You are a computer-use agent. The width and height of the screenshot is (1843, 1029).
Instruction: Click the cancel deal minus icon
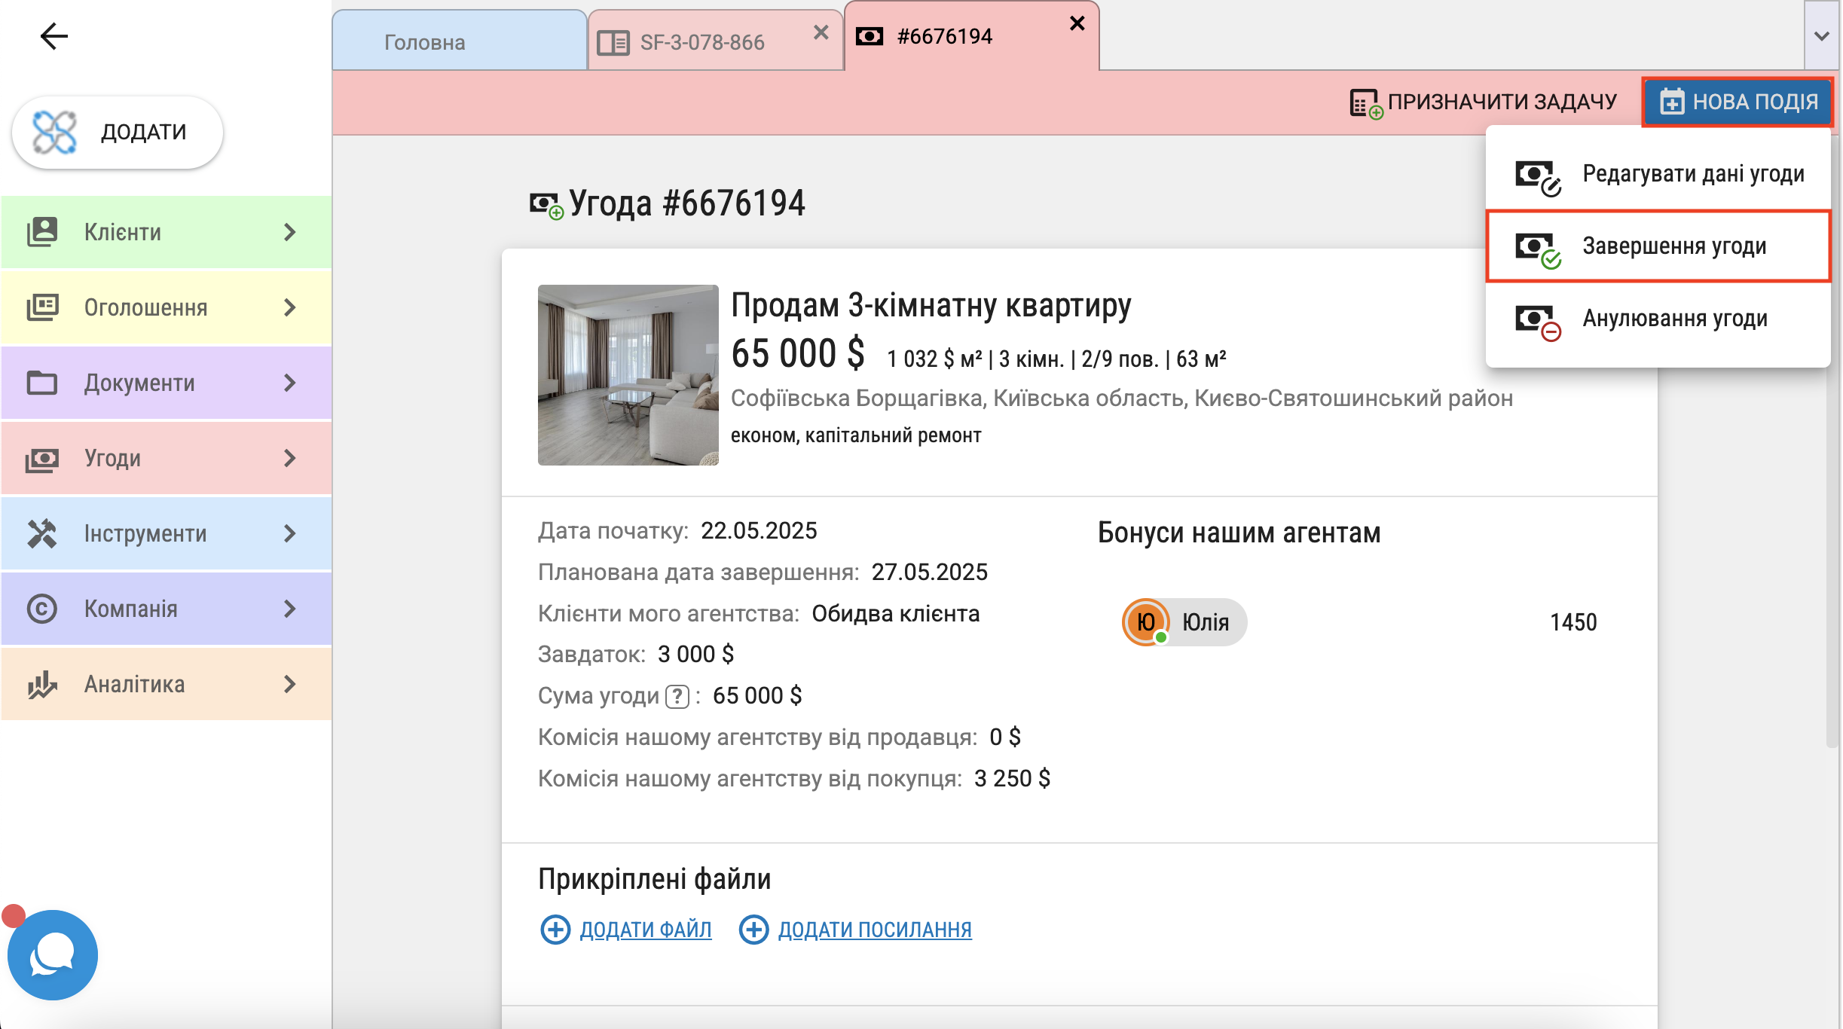pos(1538,322)
